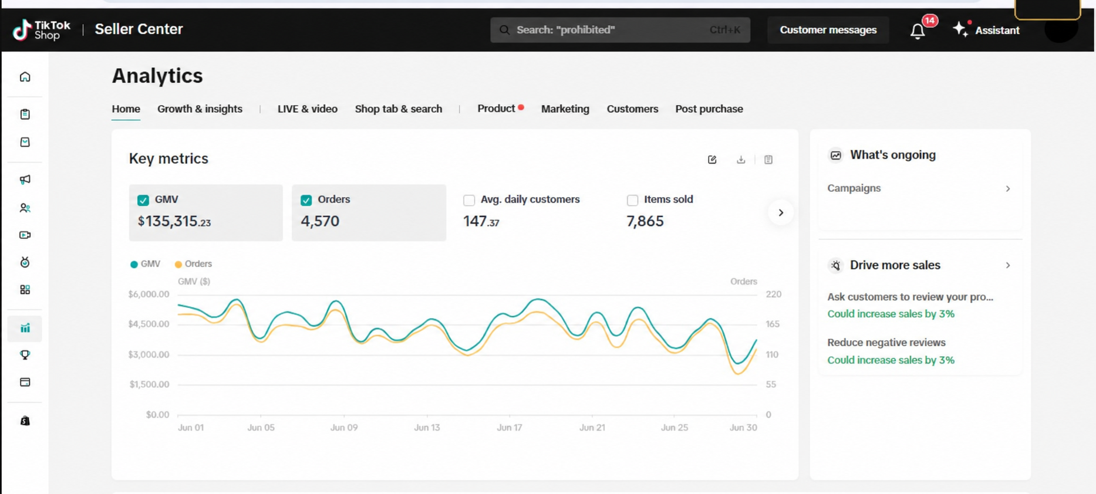Click the Jun 01 axis label
Viewport: 1096px width, 494px height.
(x=191, y=428)
